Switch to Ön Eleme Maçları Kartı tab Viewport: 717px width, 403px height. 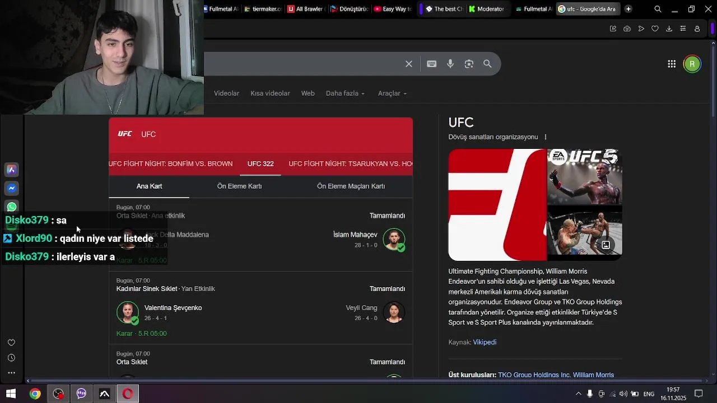click(351, 186)
